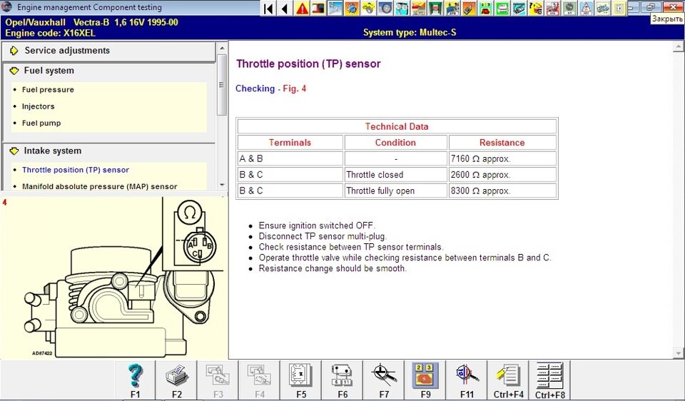Click the '8300 Ω approx.' resistance cell
The image size is (685, 401).
(x=502, y=191)
